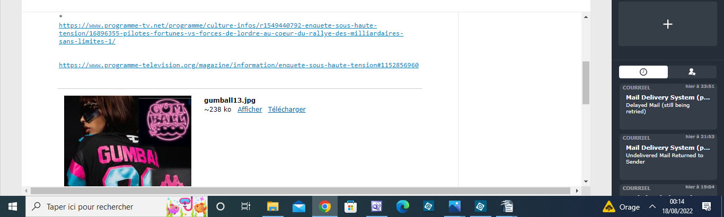Image resolution: width=724 pixels, height=217 pixels.
Task: Switch to Google Chrome on taskbar
Action: point(325,206)
